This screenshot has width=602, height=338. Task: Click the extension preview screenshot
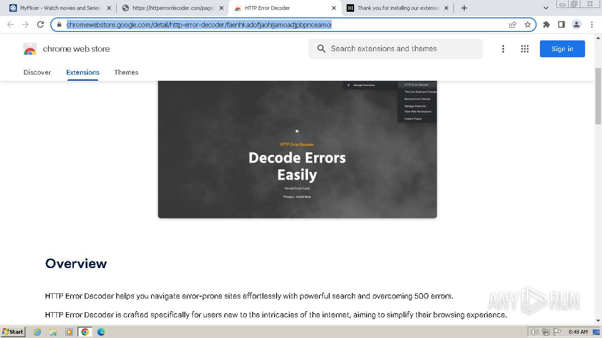[x=297, y=149]
